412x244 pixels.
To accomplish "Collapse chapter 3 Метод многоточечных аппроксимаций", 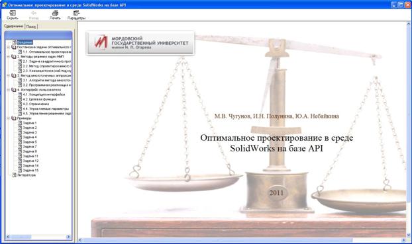I will click(x=8, y=75).
